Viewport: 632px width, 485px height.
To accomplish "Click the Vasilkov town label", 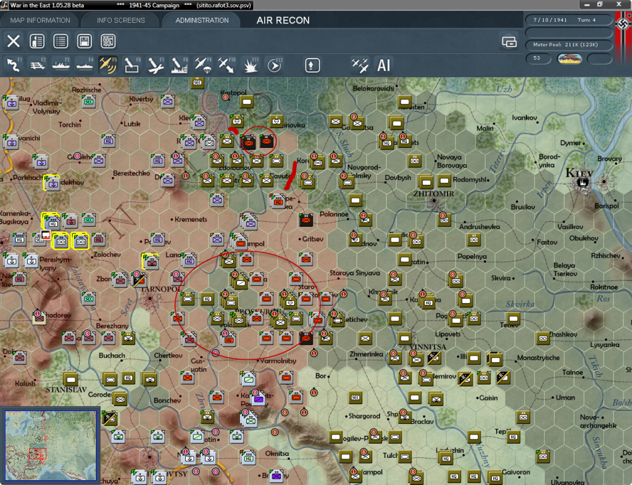I will click(x=570, y=227).
